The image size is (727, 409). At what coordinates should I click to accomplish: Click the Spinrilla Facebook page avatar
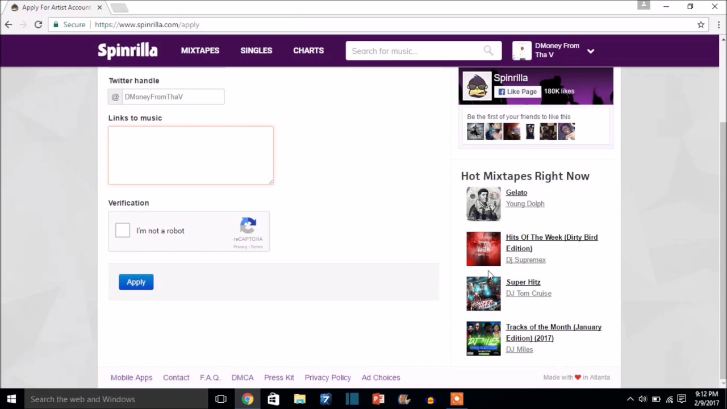coord(477,86)
